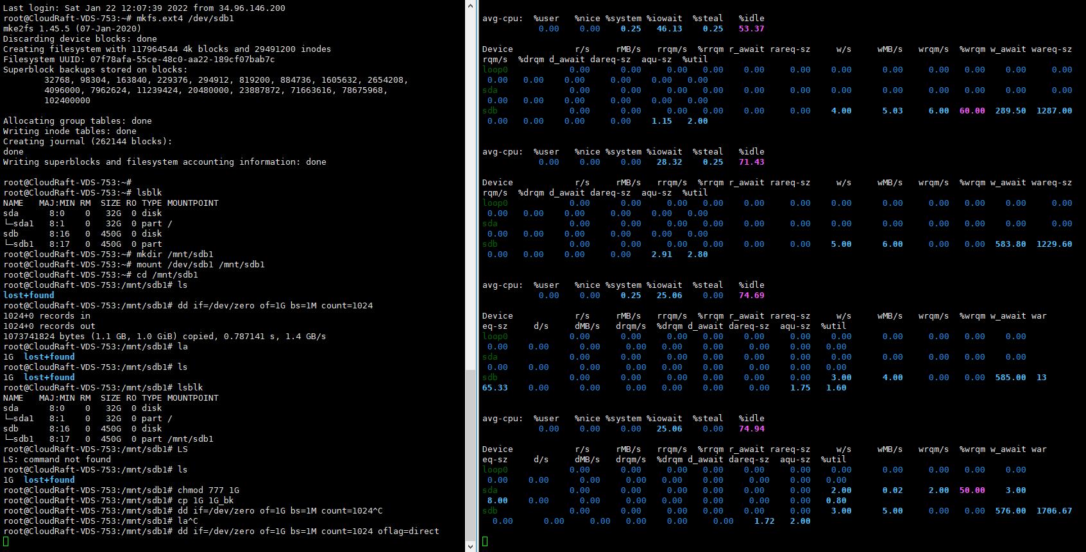Click the sdb aqu-sz value 2.91
1086x552 pixels.
662,255
